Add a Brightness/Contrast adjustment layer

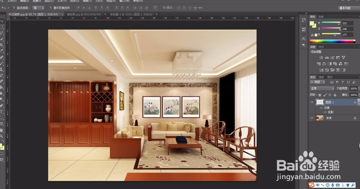pyautogui.click(x=321, y=58)
